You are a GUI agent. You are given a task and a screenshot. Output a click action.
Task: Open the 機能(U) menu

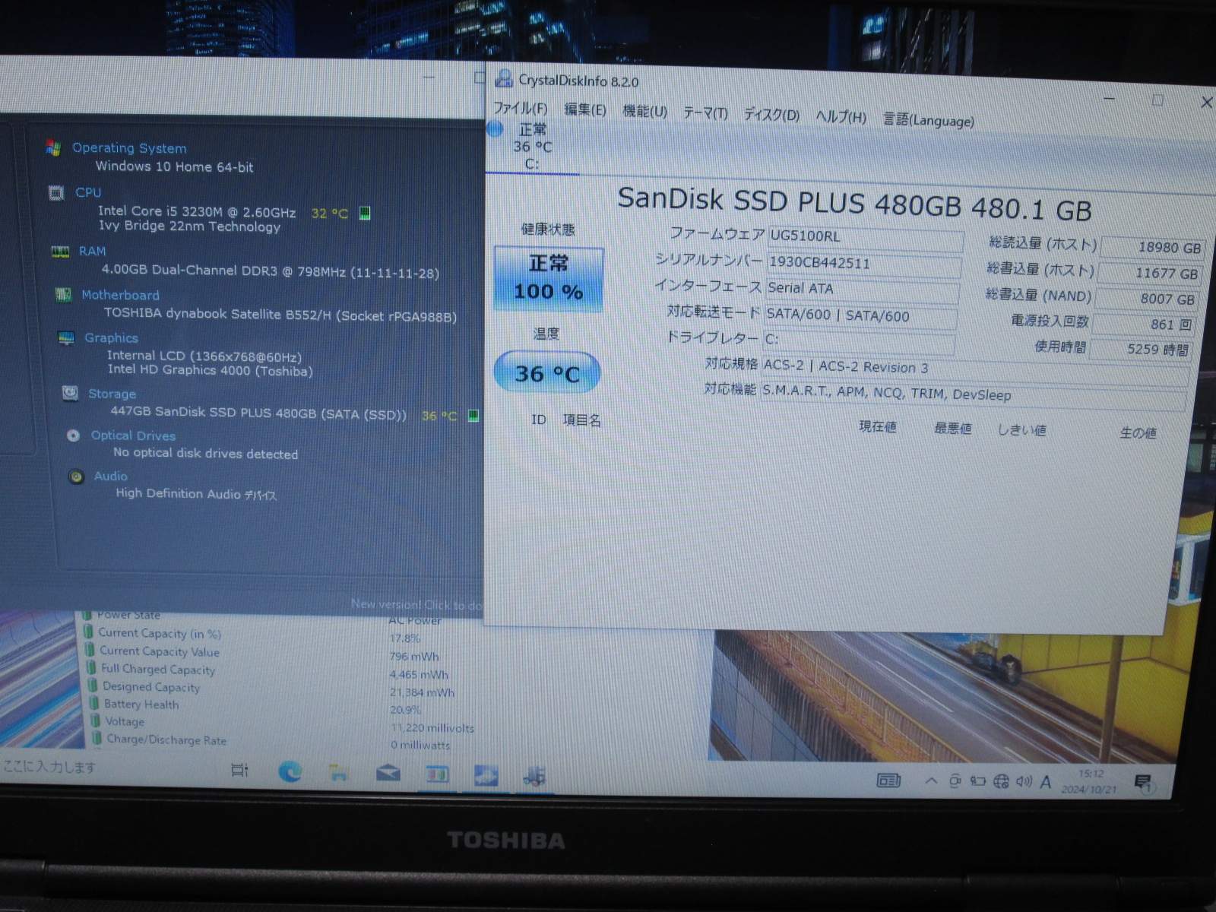click(644, 111)
